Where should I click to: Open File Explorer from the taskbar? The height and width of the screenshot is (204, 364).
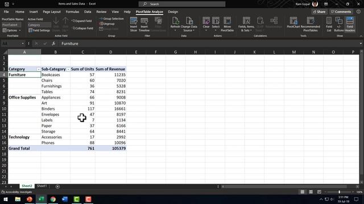pyautogui.click(x=18, y=199)
